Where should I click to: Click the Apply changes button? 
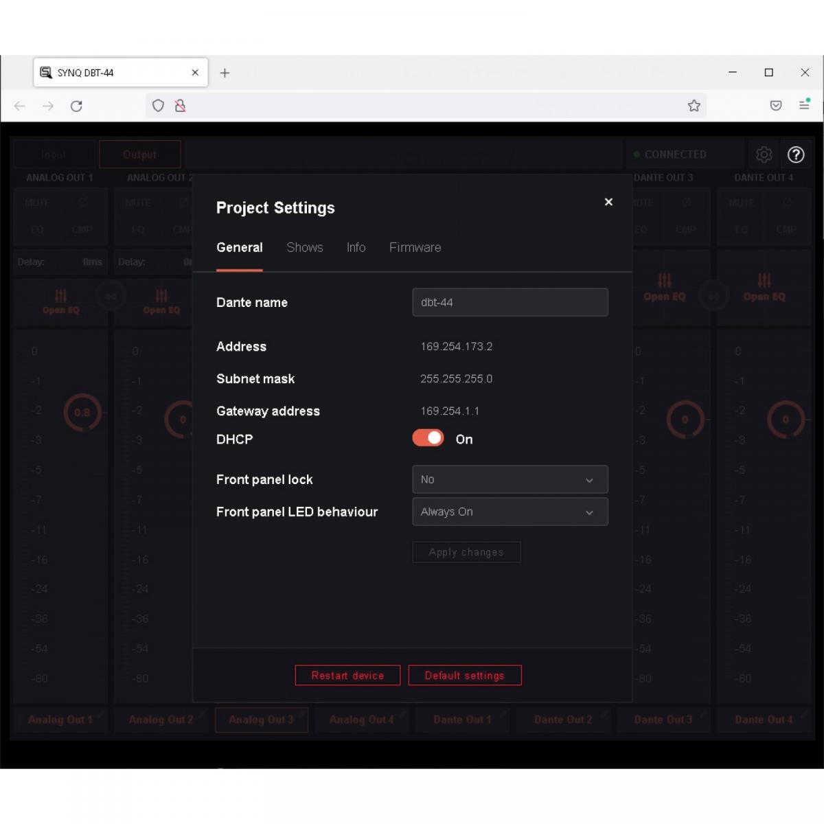[x=466, y=552]
